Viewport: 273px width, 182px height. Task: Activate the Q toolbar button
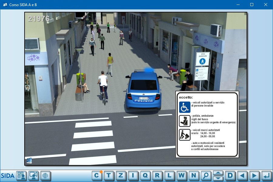pyautogui.click(x=145, y=175)
